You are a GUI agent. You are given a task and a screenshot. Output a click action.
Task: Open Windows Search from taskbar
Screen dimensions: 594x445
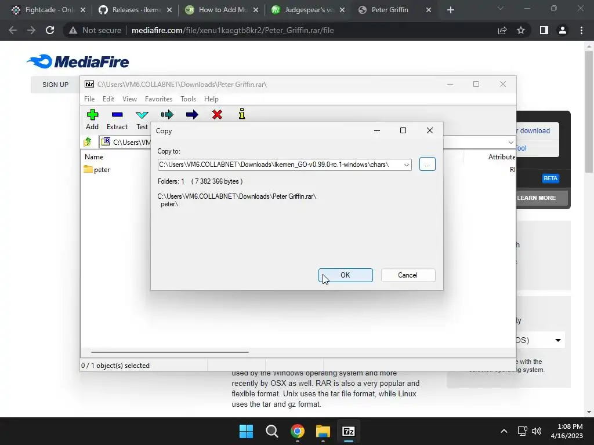click(271, 431)
